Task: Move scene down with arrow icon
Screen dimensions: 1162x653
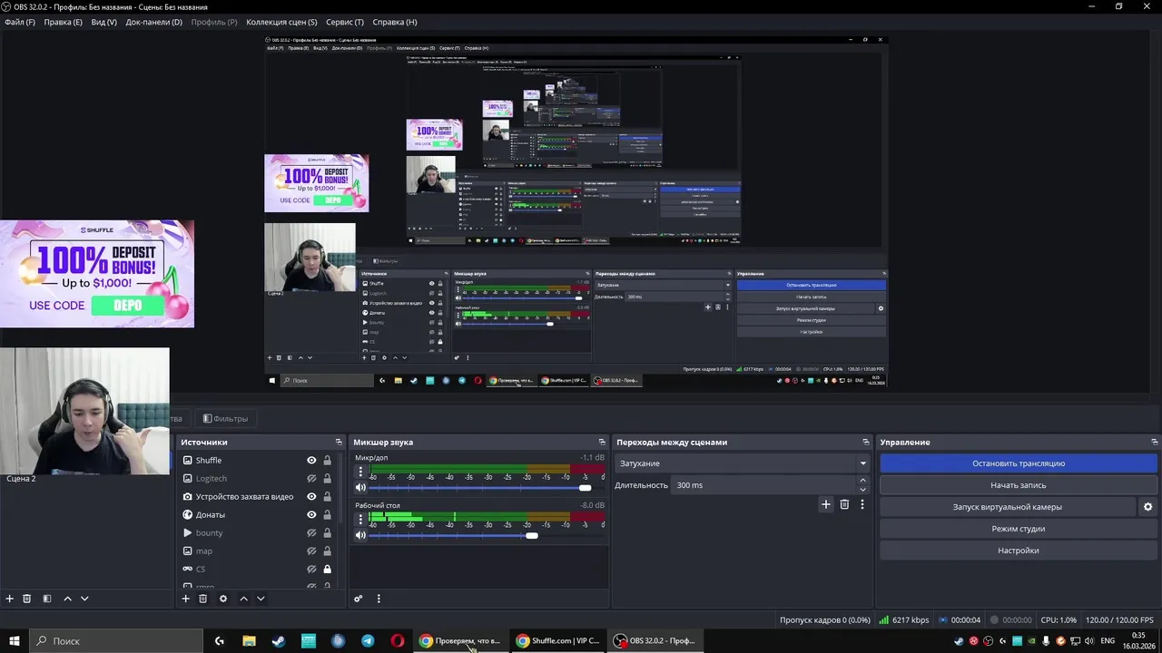Action: (84, 599)
